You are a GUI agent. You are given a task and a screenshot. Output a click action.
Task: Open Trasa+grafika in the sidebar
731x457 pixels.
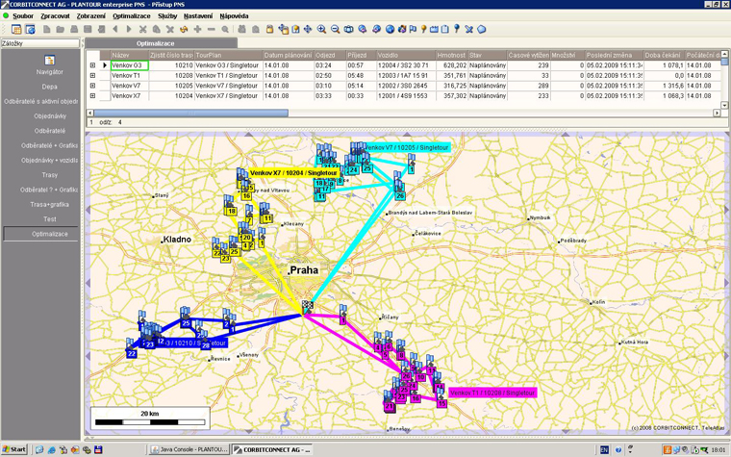(x=49, y=204)
